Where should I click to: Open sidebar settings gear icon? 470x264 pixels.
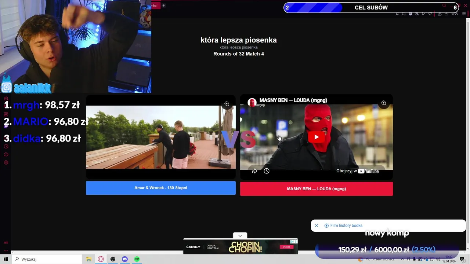(6, 162)
